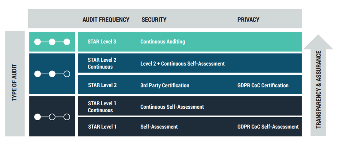
Task: Click the STAR Level 1 label
Action: tap(102, 127)
